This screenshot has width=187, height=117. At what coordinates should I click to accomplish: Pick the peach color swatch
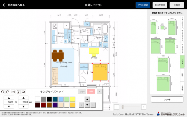point(61,105)
